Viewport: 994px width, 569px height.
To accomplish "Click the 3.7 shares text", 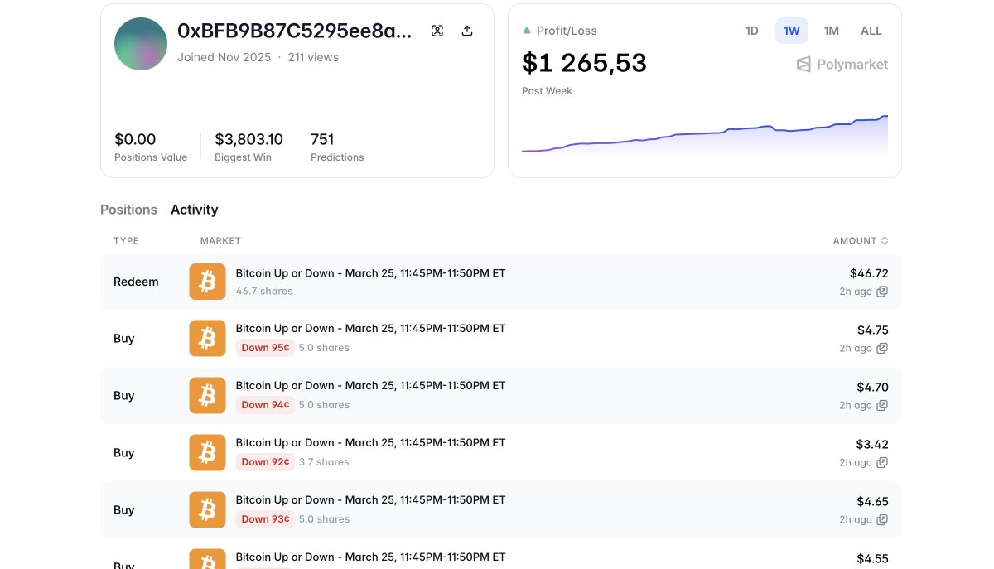I will (324, 462).
